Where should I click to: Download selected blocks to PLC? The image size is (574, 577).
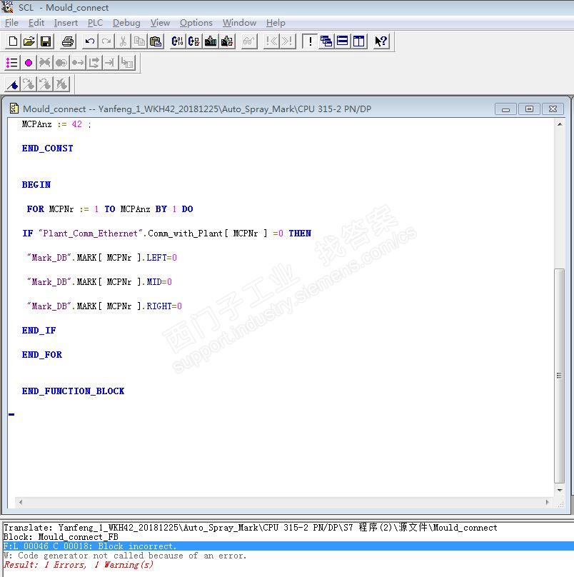point(227,41)
